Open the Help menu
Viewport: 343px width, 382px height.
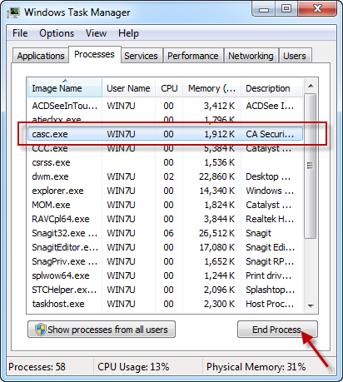(128, 33)
